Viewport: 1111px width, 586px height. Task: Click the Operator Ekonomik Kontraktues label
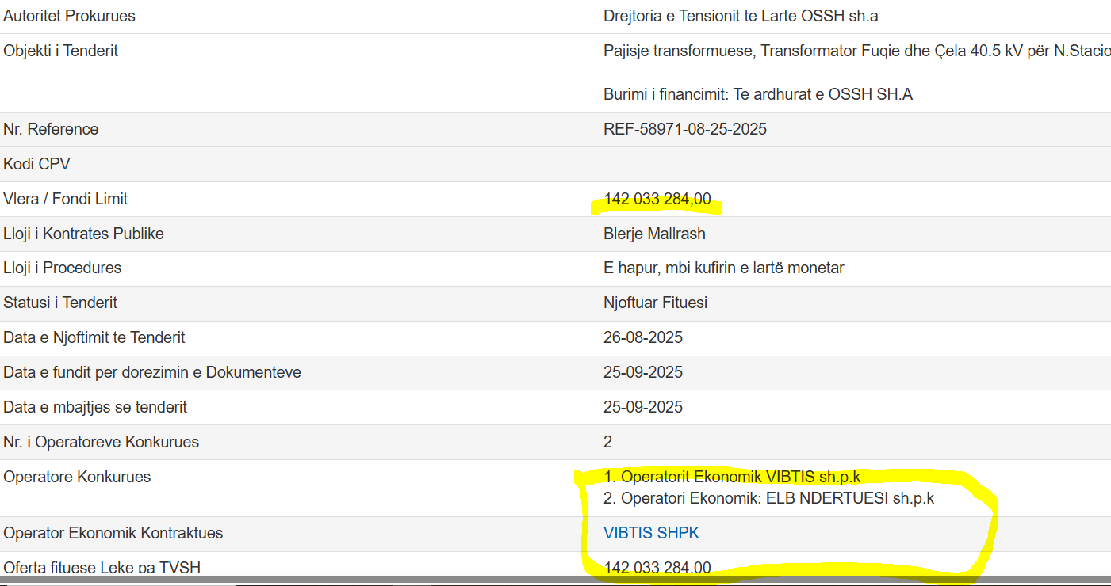pyautogui.click(x=113, y=533)
